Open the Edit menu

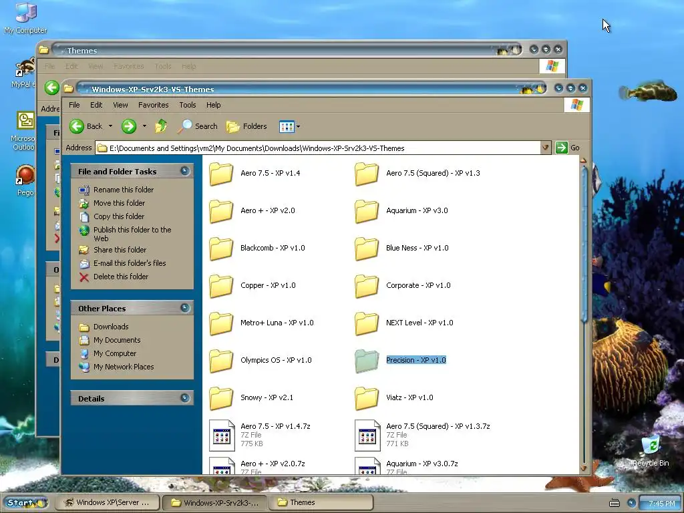(96, 105)
